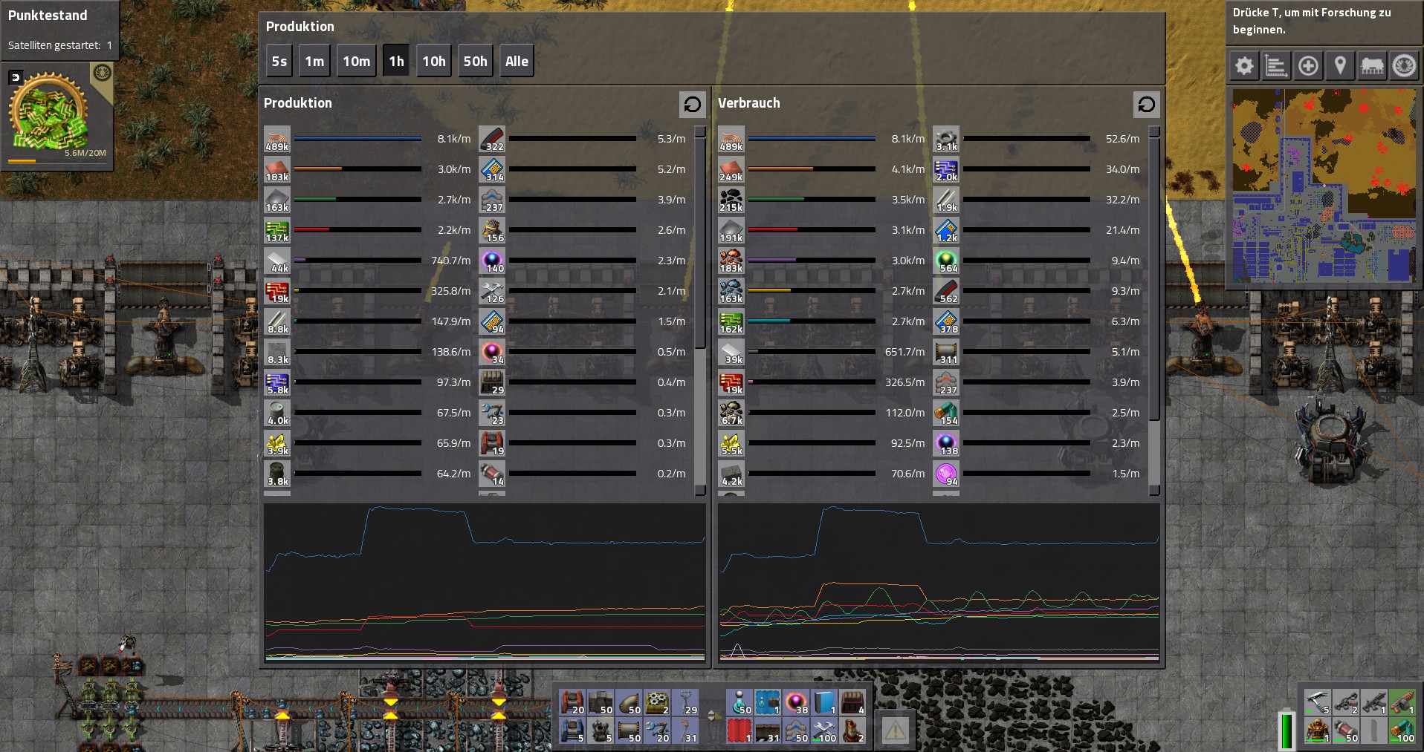Click the map pin marker icon
The height and width of the screenshot is (752, 1424).
click(1340, 66)
